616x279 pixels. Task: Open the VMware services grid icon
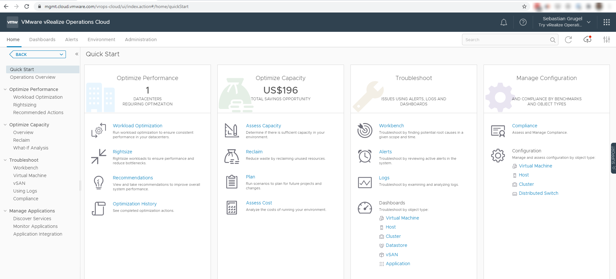[606, 22]
